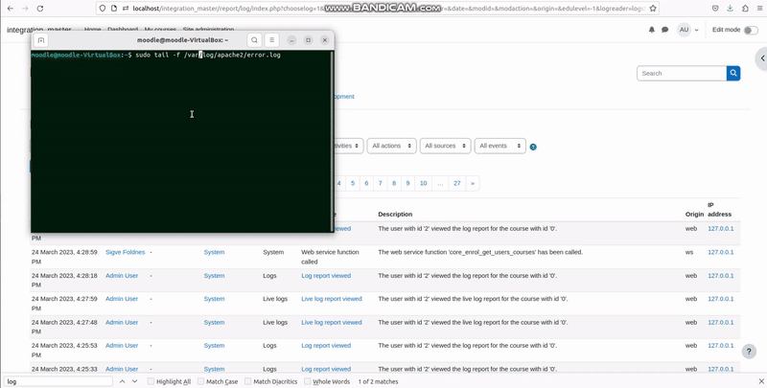This screenshot has width=767, height=388.
Task: Toggle Edit mode switch
Action: (751, 31)
